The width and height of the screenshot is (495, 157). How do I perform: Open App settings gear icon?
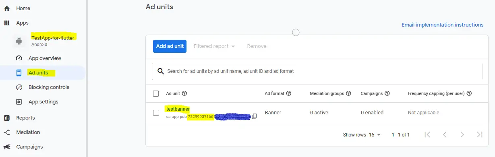pyautogui.click(x=19, y=102)
